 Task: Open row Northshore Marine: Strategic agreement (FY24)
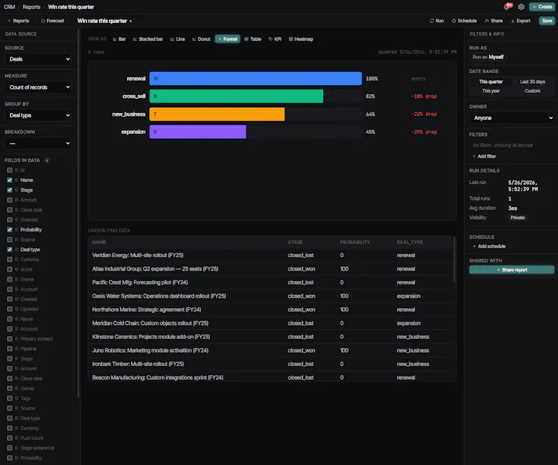pyautogui.click(x=271, y=310)
